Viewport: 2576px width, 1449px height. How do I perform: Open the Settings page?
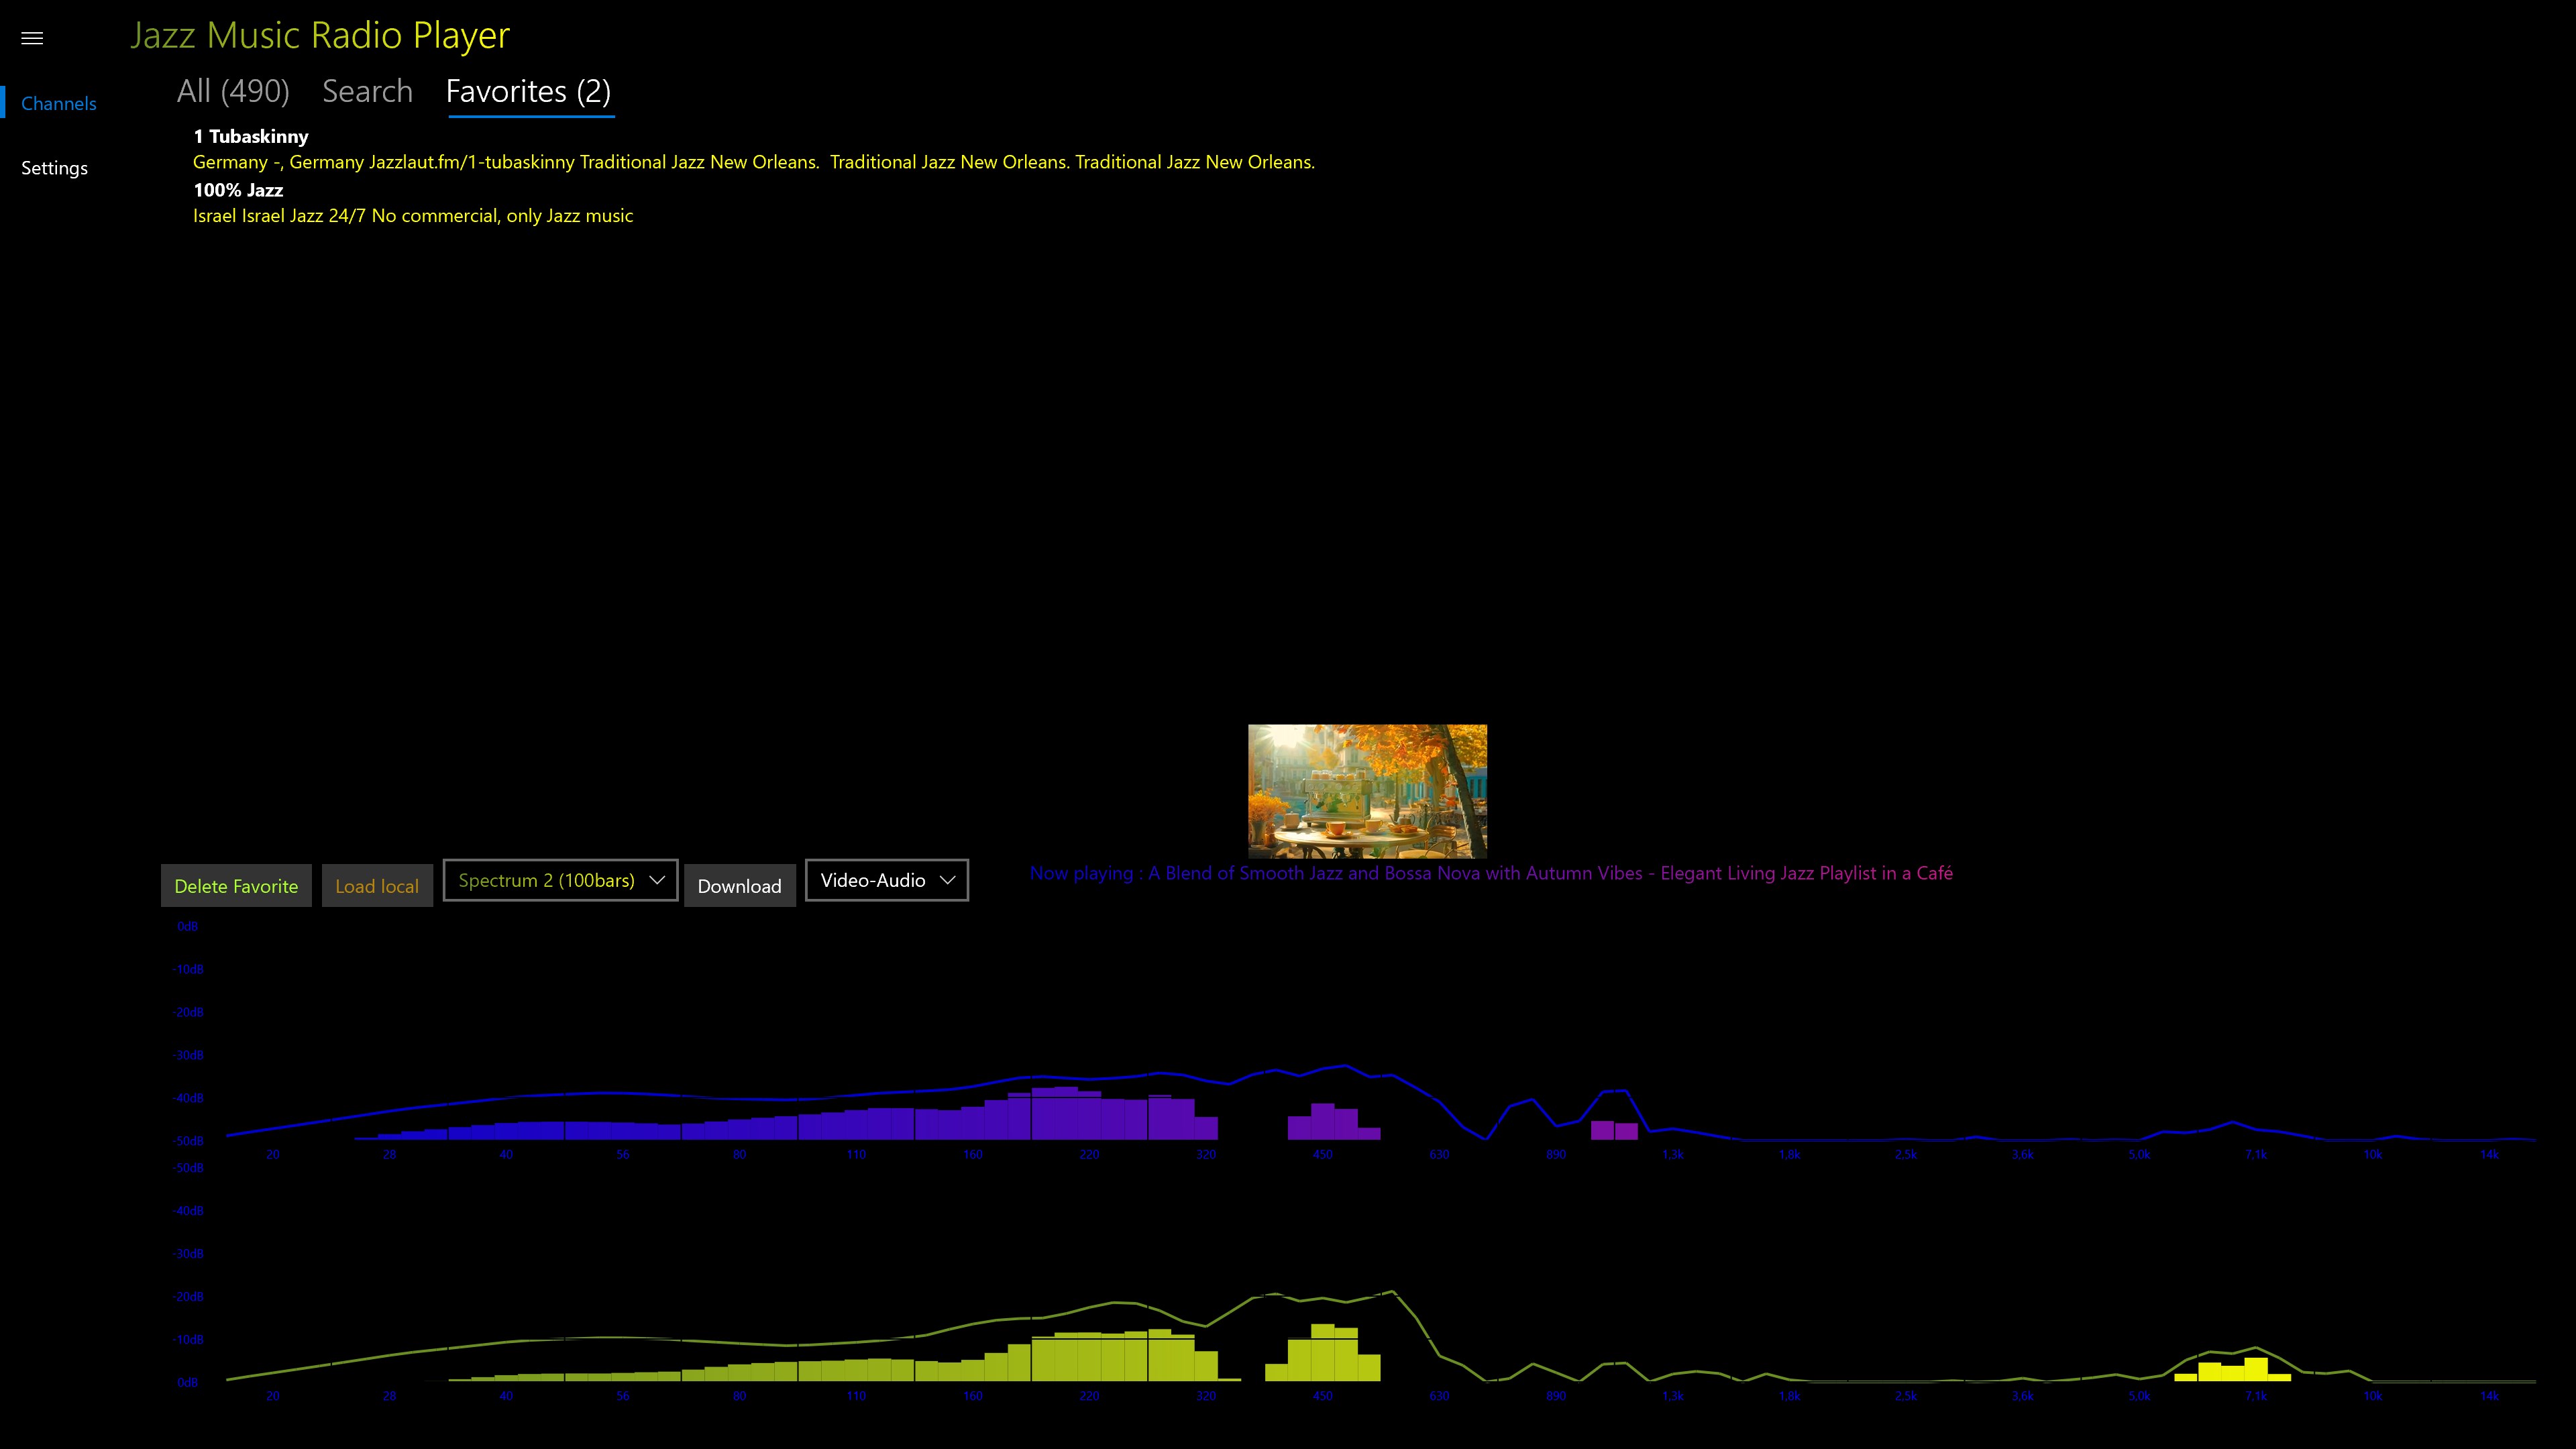(x=54, y=168)
